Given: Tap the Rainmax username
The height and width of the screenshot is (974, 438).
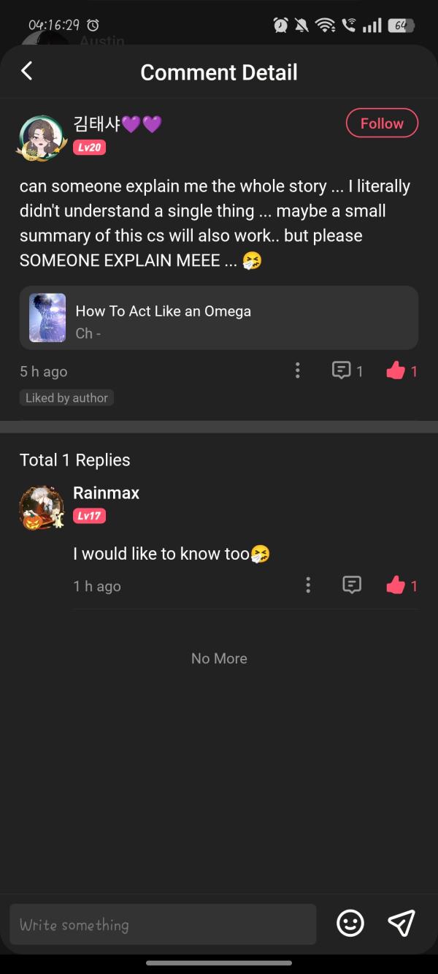Looking at the screenshot, I should point(107,493).
